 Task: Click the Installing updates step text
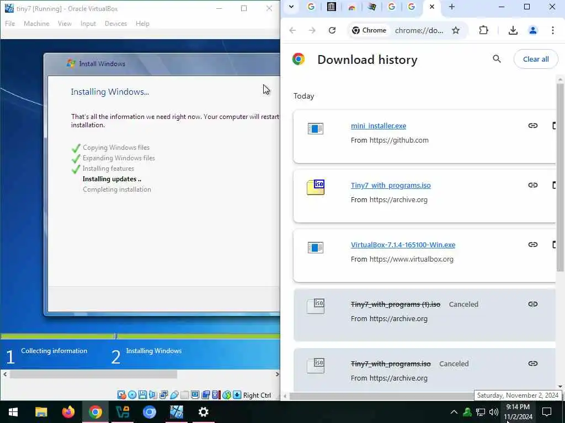[x=111, y=179]
